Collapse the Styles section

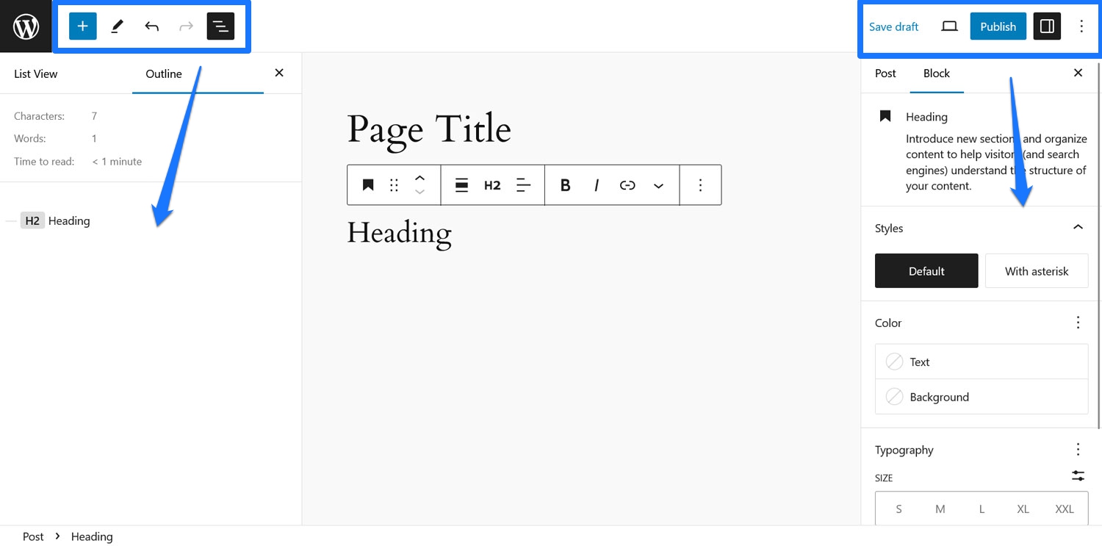pos(1078,227)
